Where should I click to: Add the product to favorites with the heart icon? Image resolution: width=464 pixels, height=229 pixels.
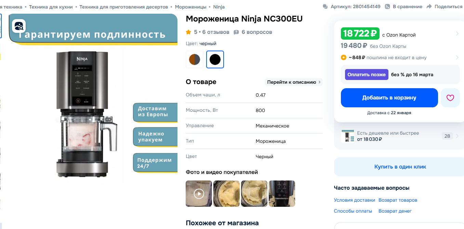450,98
